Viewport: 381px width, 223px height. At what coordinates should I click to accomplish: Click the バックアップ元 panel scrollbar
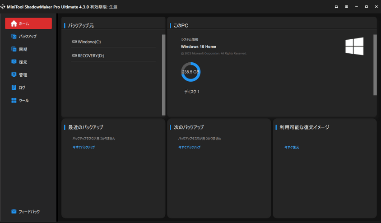(163, 74)
